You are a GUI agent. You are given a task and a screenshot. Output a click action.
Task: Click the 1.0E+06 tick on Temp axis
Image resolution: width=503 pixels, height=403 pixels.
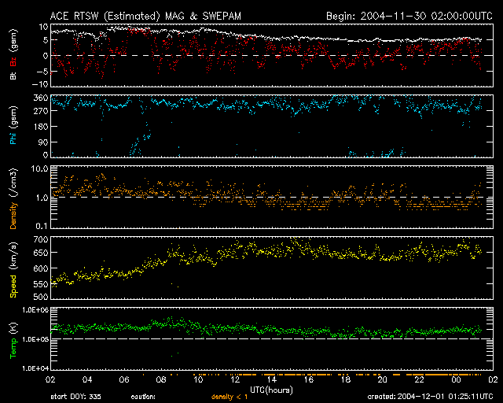35,310
